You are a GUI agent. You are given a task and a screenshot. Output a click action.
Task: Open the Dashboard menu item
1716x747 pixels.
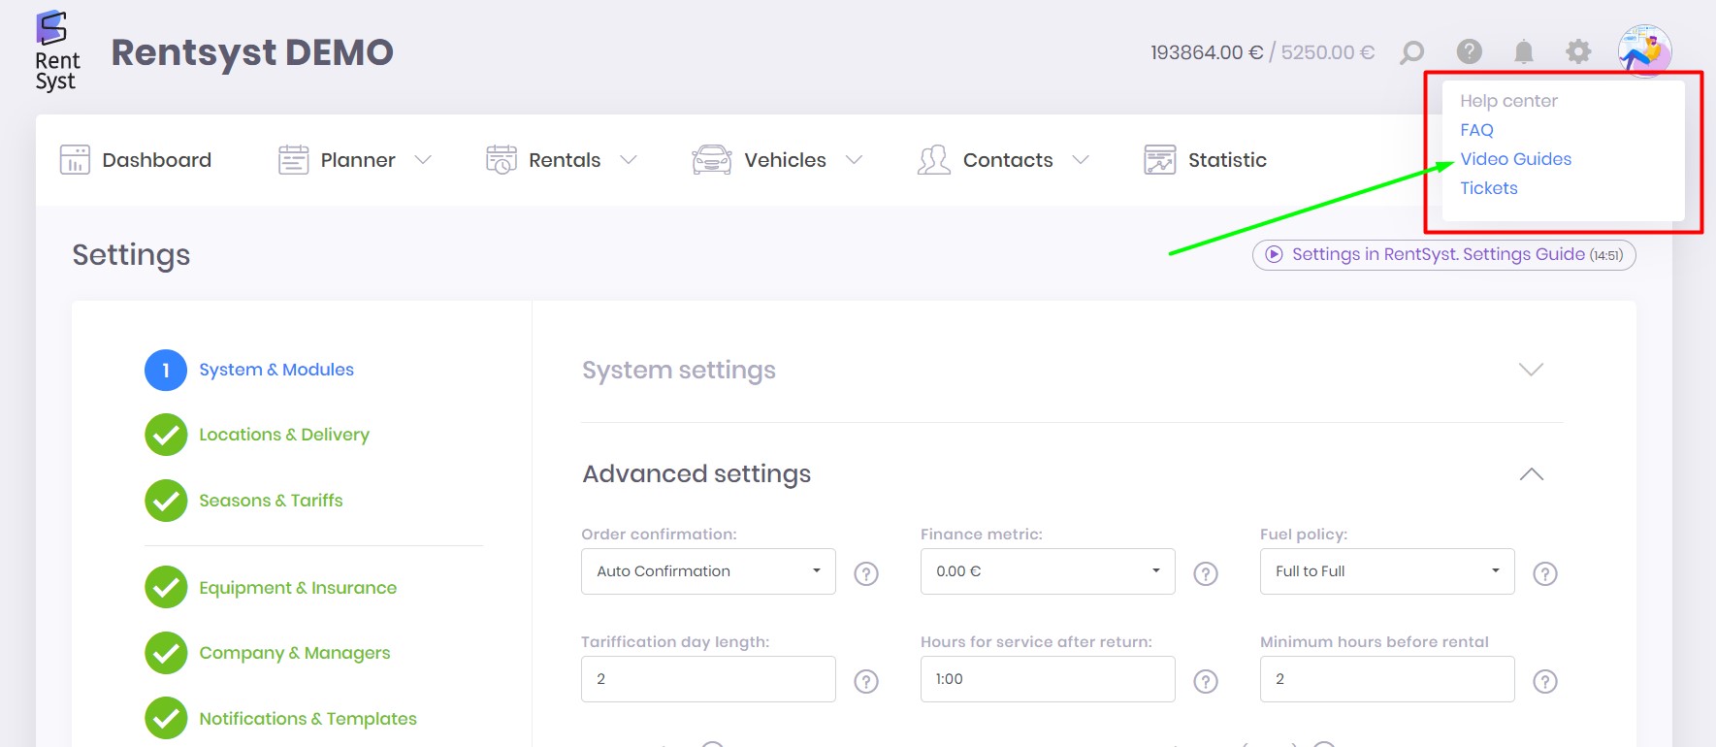click(x=137, y=160)
